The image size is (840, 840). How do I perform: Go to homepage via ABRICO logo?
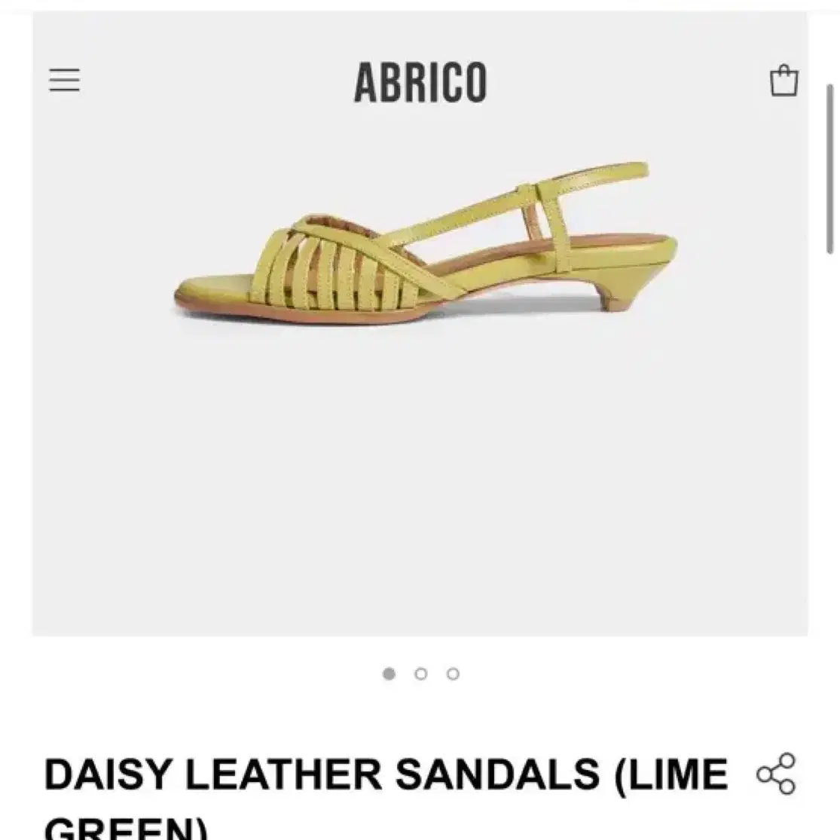[420, 82]
